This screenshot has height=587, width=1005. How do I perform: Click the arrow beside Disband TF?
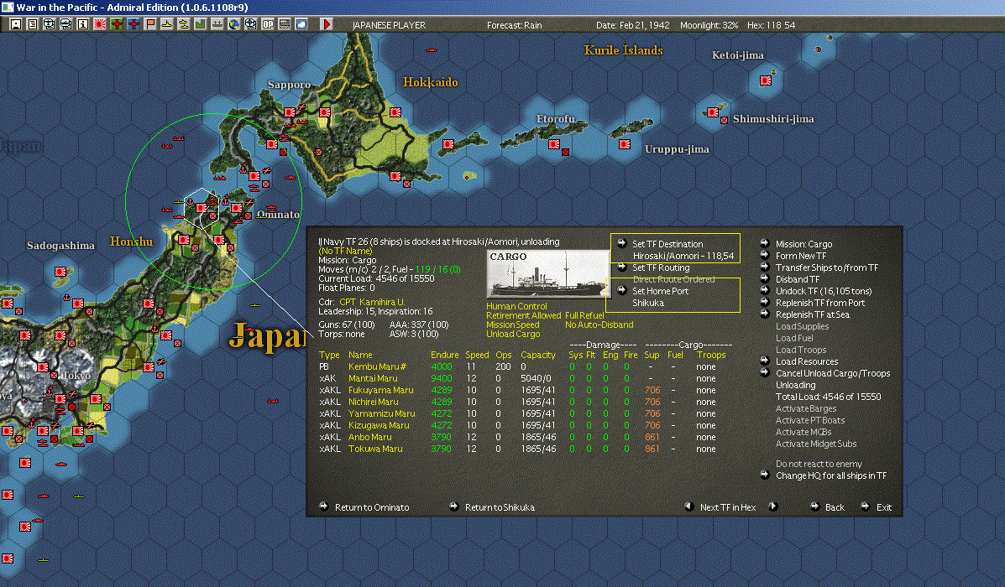(x=765, y=278)
